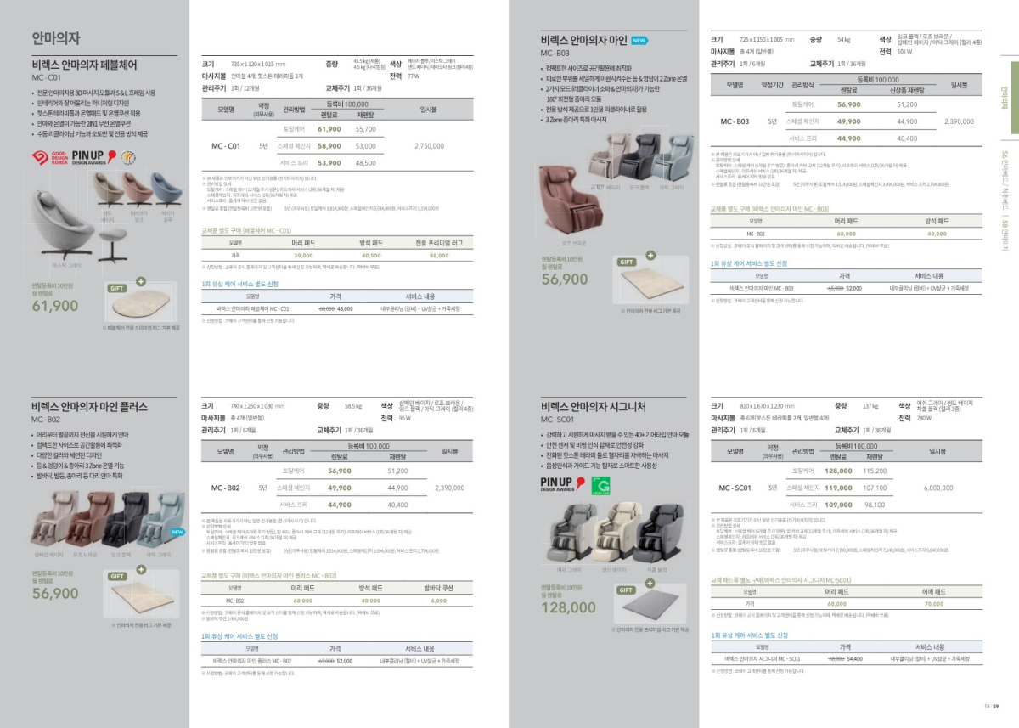Click the GIFT badge on 페블체어 rug
Image resolution: width=1019 pixels, height=728 pixels.
click(x=117, y=288)
